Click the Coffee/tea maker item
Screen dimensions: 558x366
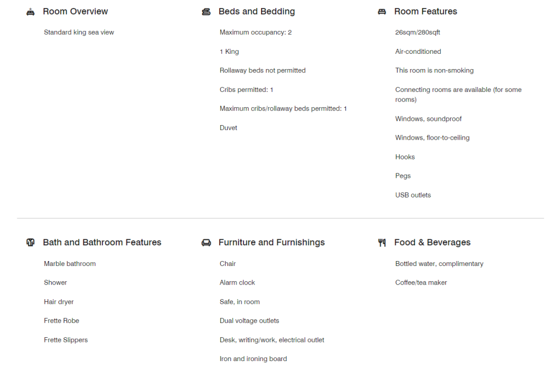tap(421, 283)
